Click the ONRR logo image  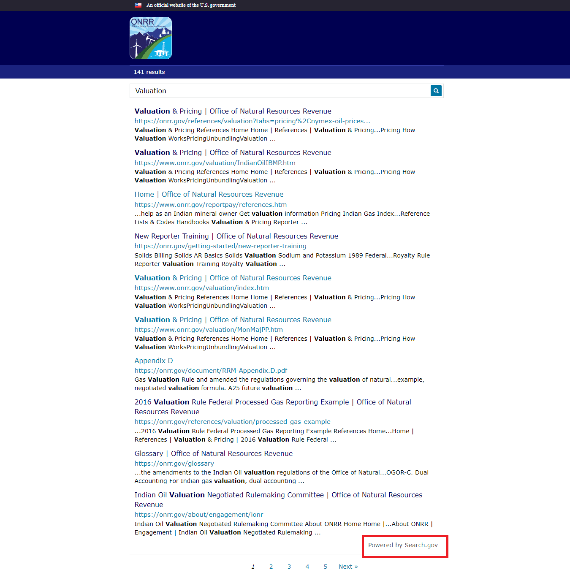(150, 38)
